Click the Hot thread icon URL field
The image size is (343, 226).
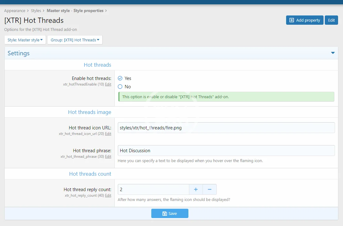226,128
